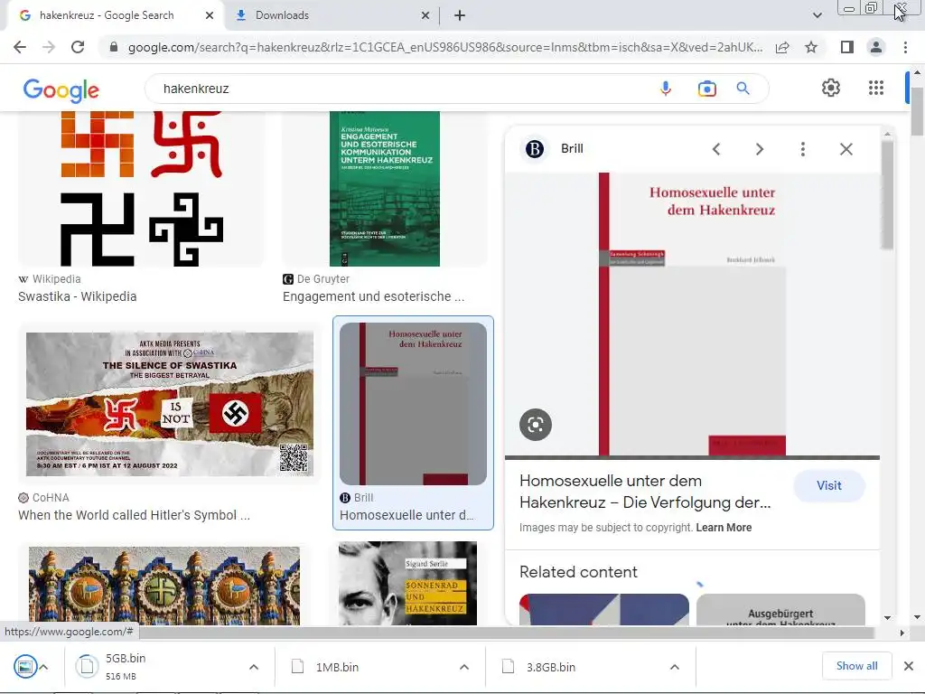Switch to hakenkreuz Google Search tab
The image size is (925, 694).
click(107, 15)
